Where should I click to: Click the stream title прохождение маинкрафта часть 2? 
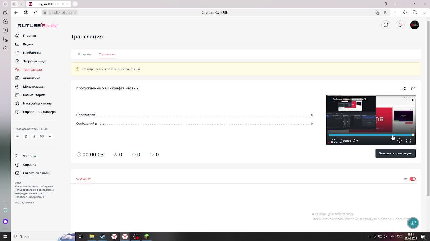point(107,88)
